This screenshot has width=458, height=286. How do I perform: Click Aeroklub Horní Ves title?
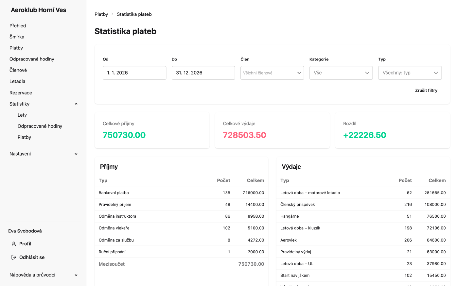pos(39,10)
